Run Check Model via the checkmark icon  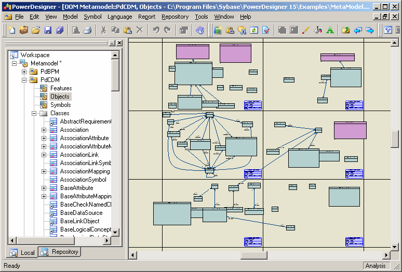click(266, 30)
